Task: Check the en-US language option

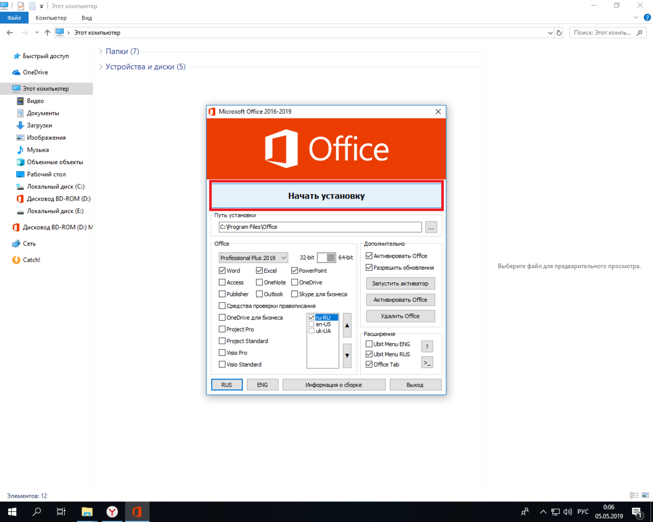Action: click(x=311, y=324)
